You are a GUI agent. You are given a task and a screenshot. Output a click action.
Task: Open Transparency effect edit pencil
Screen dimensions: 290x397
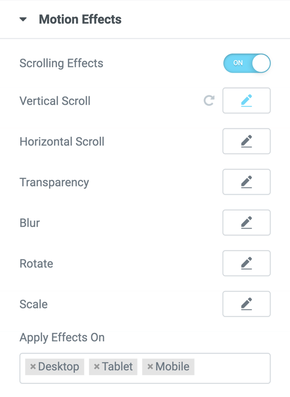(246, 182)
